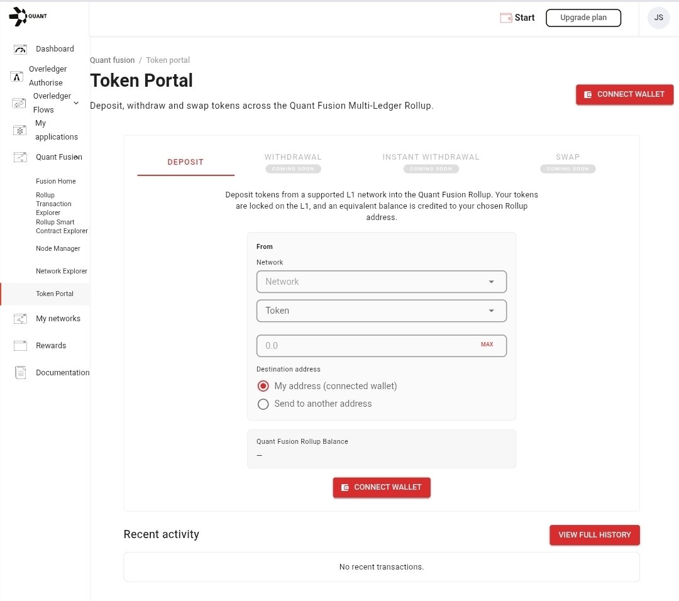Open the Network dropdown
679x601 pixels.
pyautogui.click(x=381, y=282)
